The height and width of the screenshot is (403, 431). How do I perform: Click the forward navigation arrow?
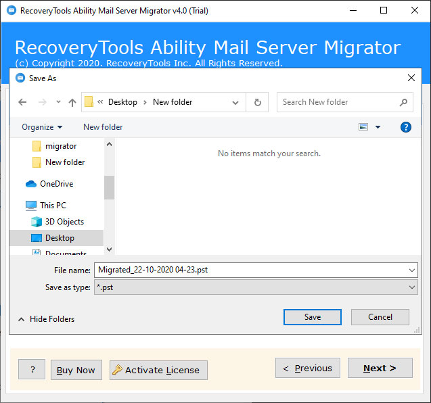(x=43, y=102)
